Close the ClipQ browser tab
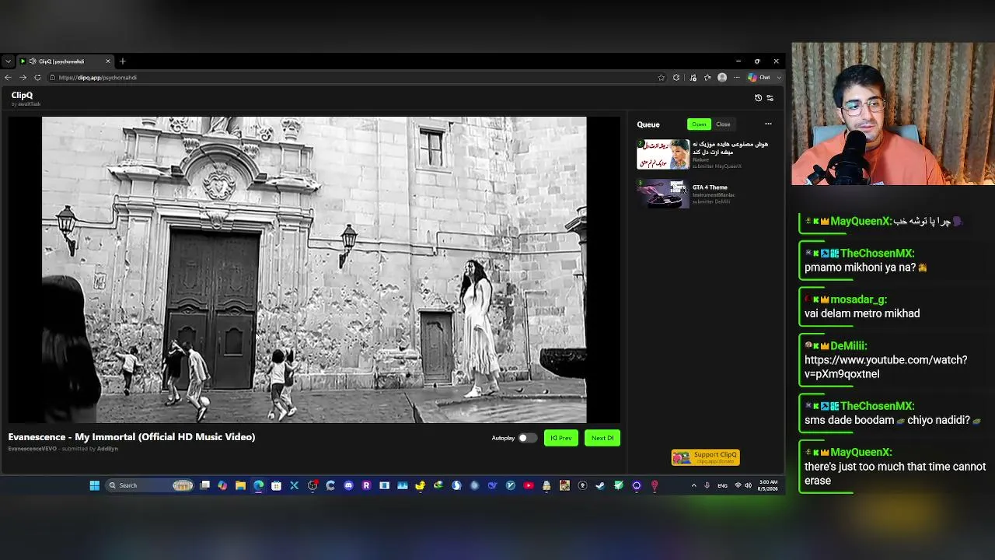 (108, 61)
